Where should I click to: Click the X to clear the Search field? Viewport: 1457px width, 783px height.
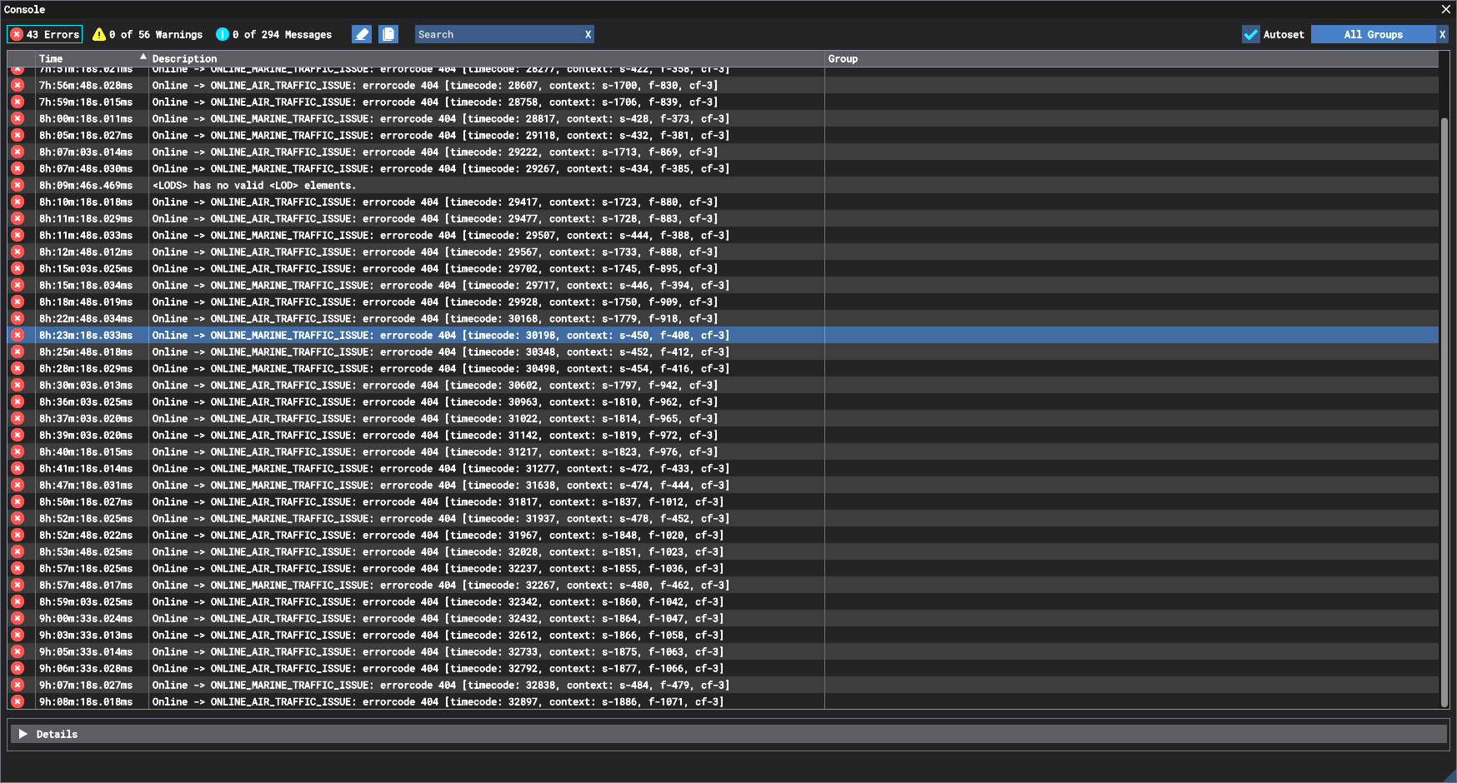[x=588, y=34]
